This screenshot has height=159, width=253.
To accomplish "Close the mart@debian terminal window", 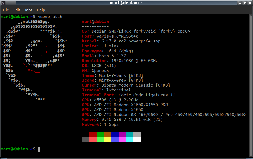I will (x=249, y=3).
